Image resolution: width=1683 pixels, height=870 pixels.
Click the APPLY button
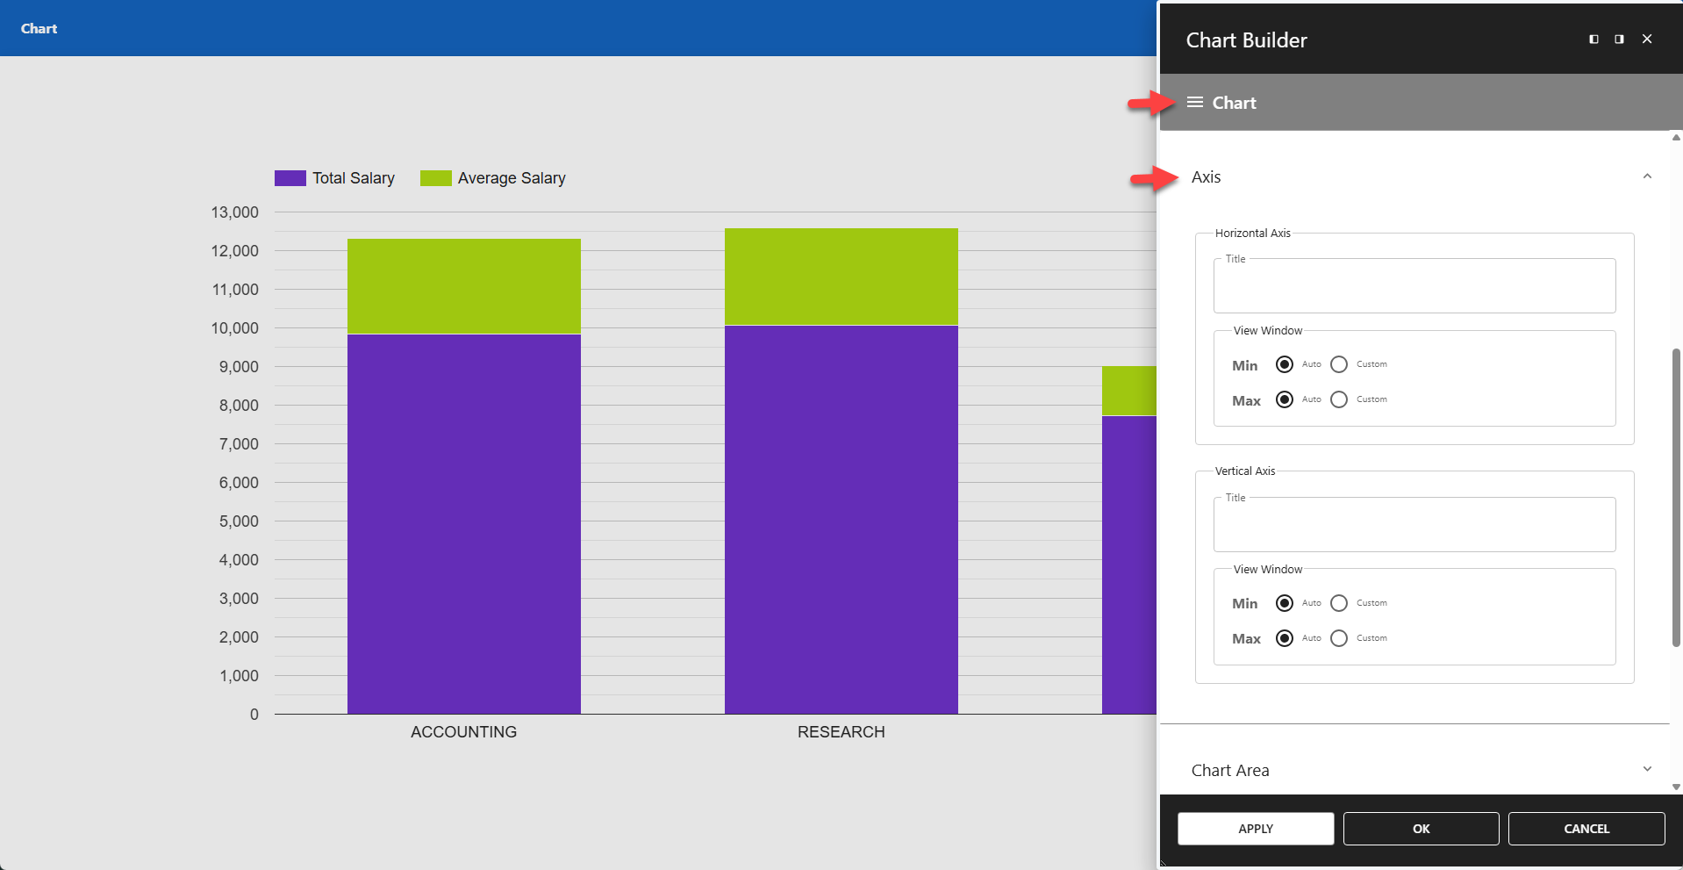tap(1255, 828)
